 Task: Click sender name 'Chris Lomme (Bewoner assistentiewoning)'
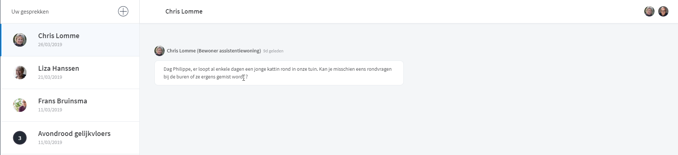click(x=214, y=51)
